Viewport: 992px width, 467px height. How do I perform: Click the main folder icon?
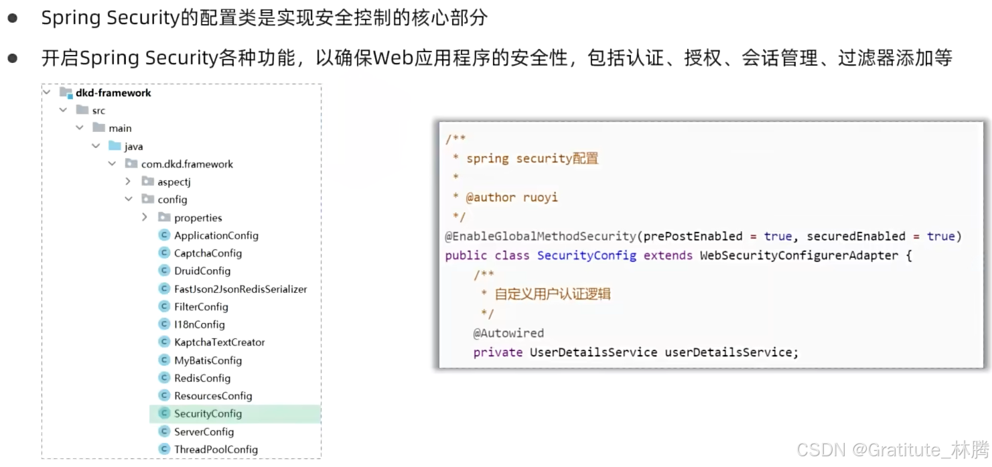click(x=98, y=128)
